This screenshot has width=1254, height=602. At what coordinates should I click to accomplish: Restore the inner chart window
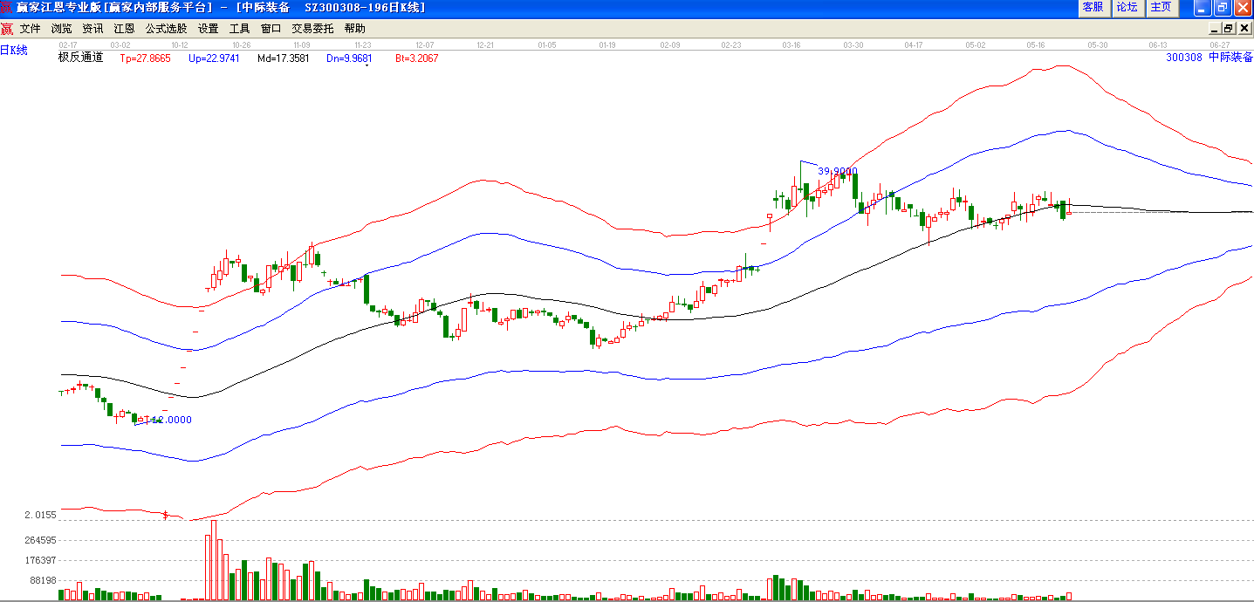[1228, 29]
